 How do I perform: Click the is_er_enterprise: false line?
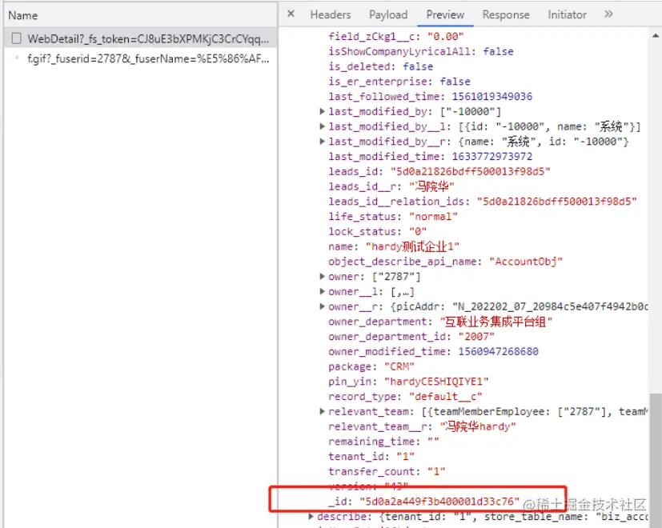[x=399, y=82]
